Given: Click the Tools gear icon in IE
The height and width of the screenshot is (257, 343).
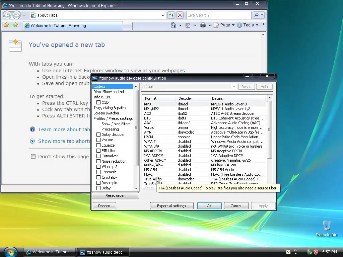Looking at the screenshot, I should coord(239,25).
